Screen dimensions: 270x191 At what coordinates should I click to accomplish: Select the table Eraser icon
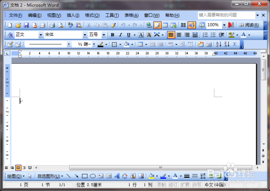[18, 45]
